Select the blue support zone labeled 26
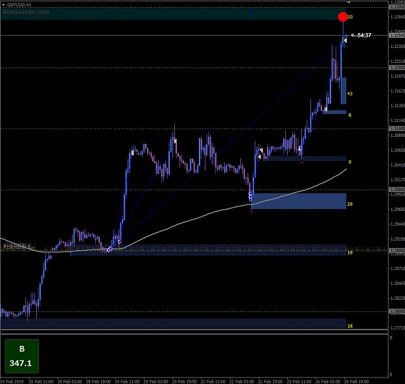 point(299,201)
